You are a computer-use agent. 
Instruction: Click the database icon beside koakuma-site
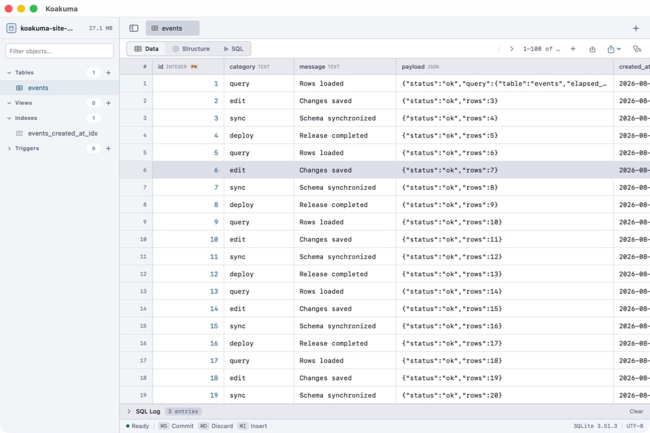click(11, 28)
